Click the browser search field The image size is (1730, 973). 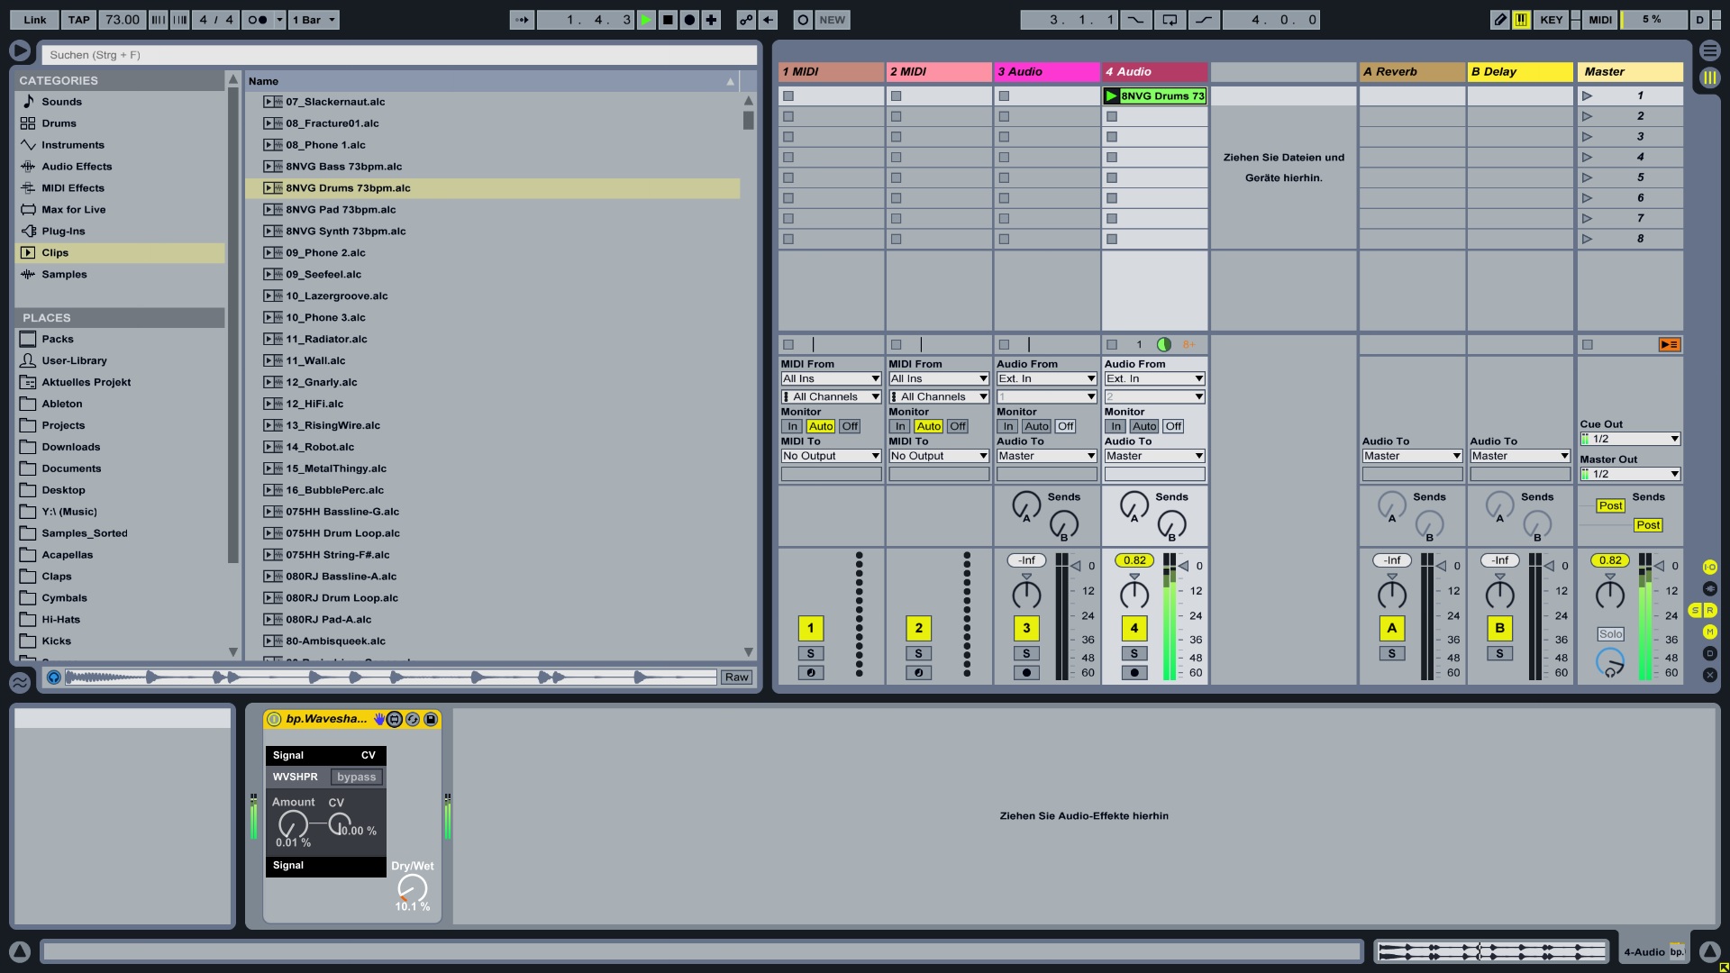(x=398, y=55)
